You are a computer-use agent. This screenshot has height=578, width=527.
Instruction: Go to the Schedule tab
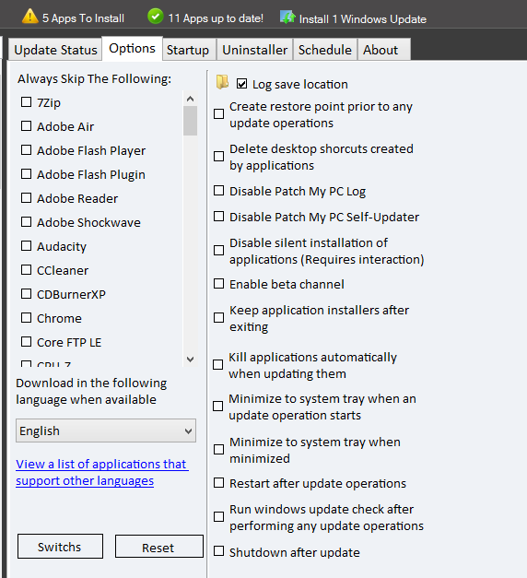coord(324,50)
